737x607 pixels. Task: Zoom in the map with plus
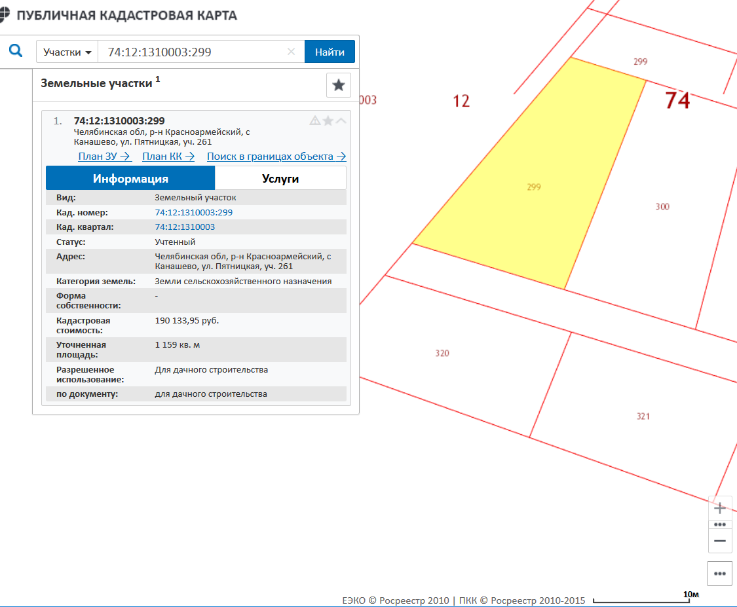pyautogui.click(x=720, y=508)
